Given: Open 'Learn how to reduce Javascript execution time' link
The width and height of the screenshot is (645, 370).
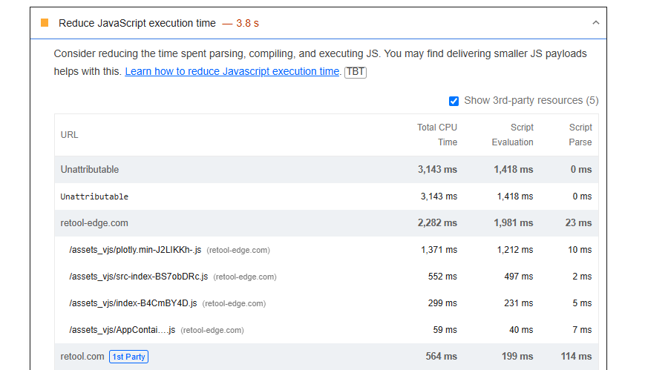Looking at the screenshot, I should tap(232, 72).
